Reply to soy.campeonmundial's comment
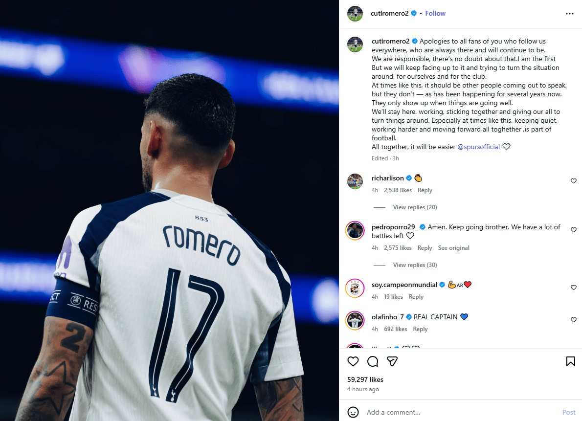 pos(416,297)
